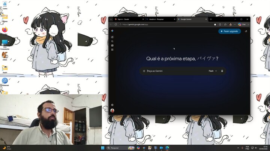Screen dimensions: 270x151
Task: Open the browser three-dots settings menu
Action: [x=235, y=25]
